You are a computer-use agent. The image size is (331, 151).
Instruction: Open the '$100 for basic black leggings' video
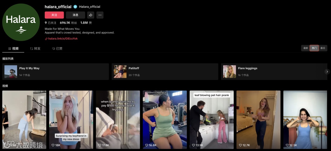click(x=118, y=120)
